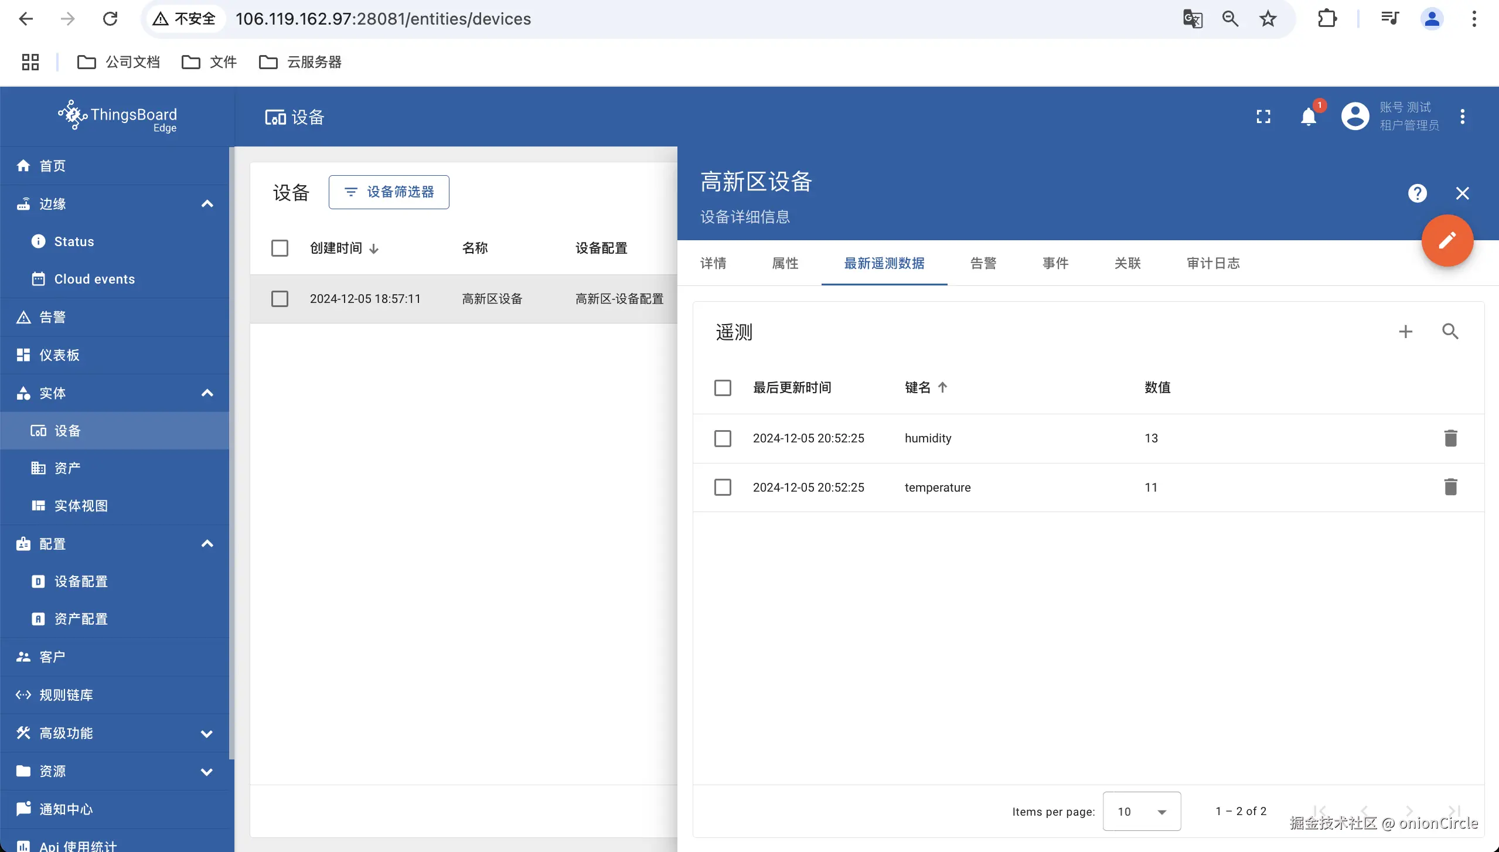Screen dimensions: 1499x852
Task: Delete the humidity telemetry row
Action: (1450, 438)
